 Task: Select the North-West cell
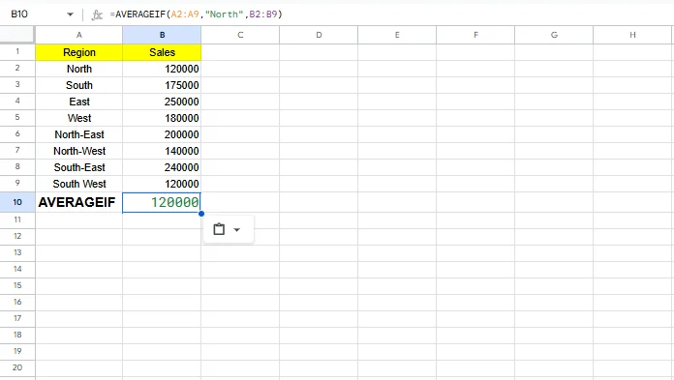tap(79, 151)
